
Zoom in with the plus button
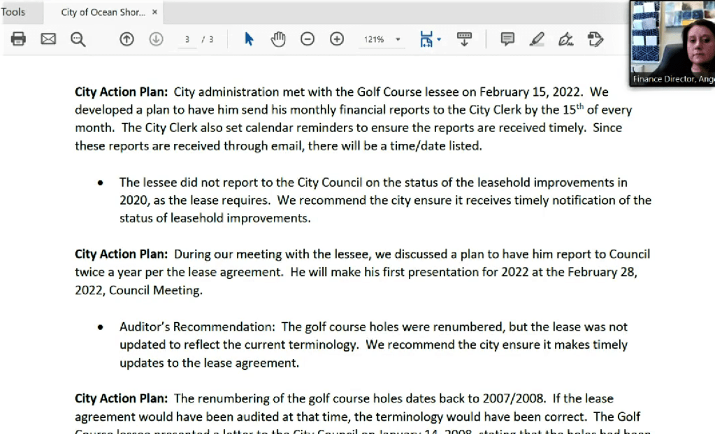click(x=337, y=39)
